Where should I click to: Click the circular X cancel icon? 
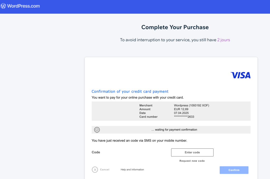[95, 170]
